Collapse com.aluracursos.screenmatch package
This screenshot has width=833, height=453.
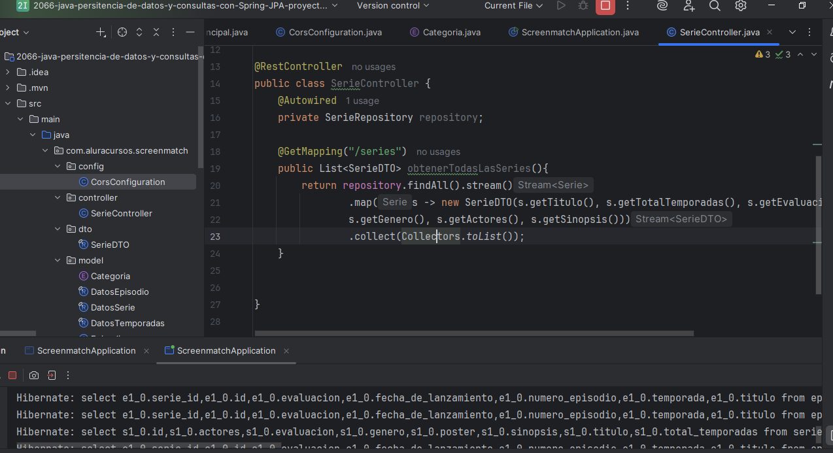pyautogui.click(x=45, y=150)
